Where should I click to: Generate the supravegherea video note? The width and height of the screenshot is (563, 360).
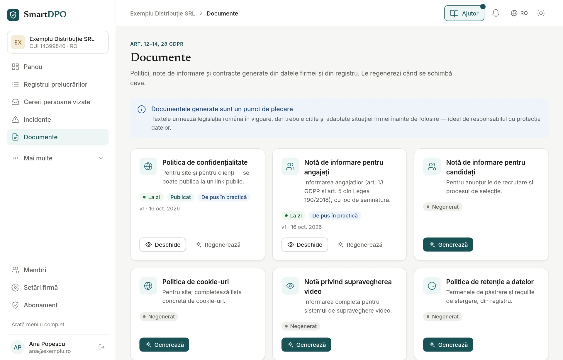(x=306, y=345)
